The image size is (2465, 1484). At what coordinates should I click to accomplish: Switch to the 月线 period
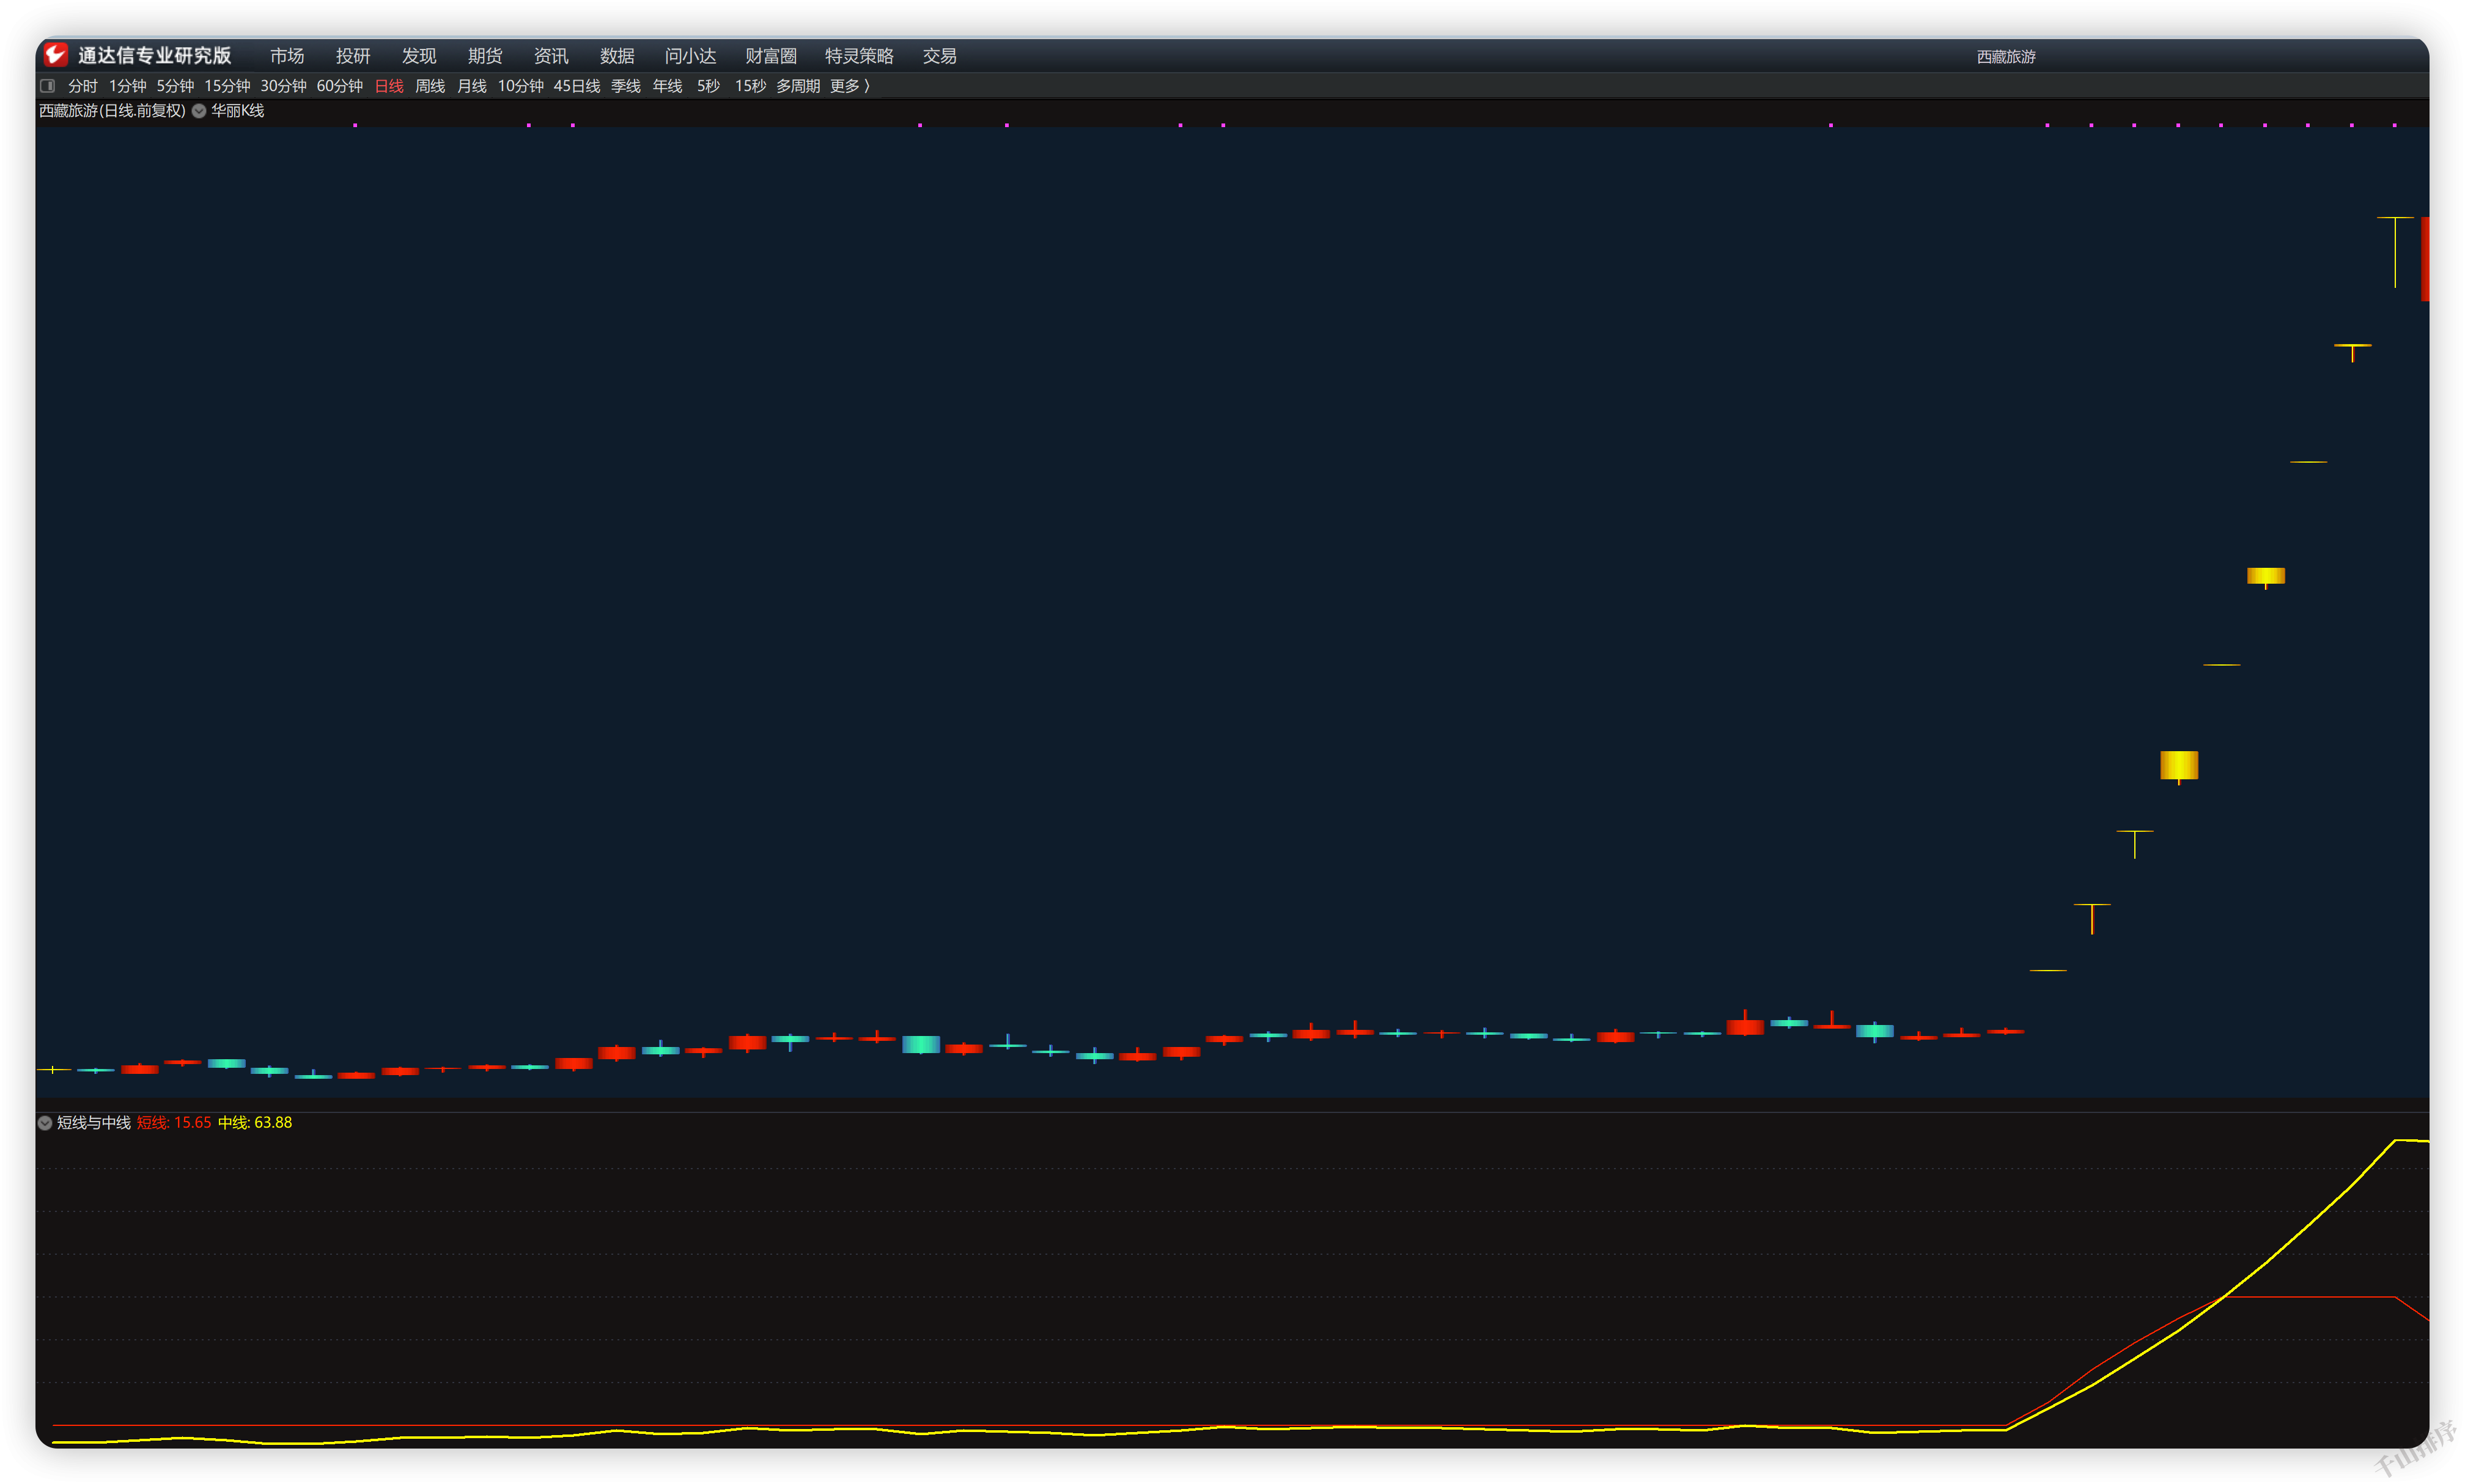coord(471,86)
